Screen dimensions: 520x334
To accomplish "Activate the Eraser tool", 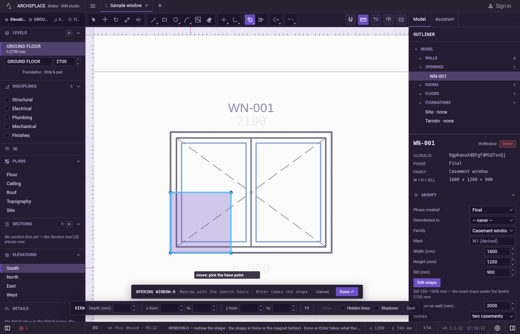I will 209,20.
